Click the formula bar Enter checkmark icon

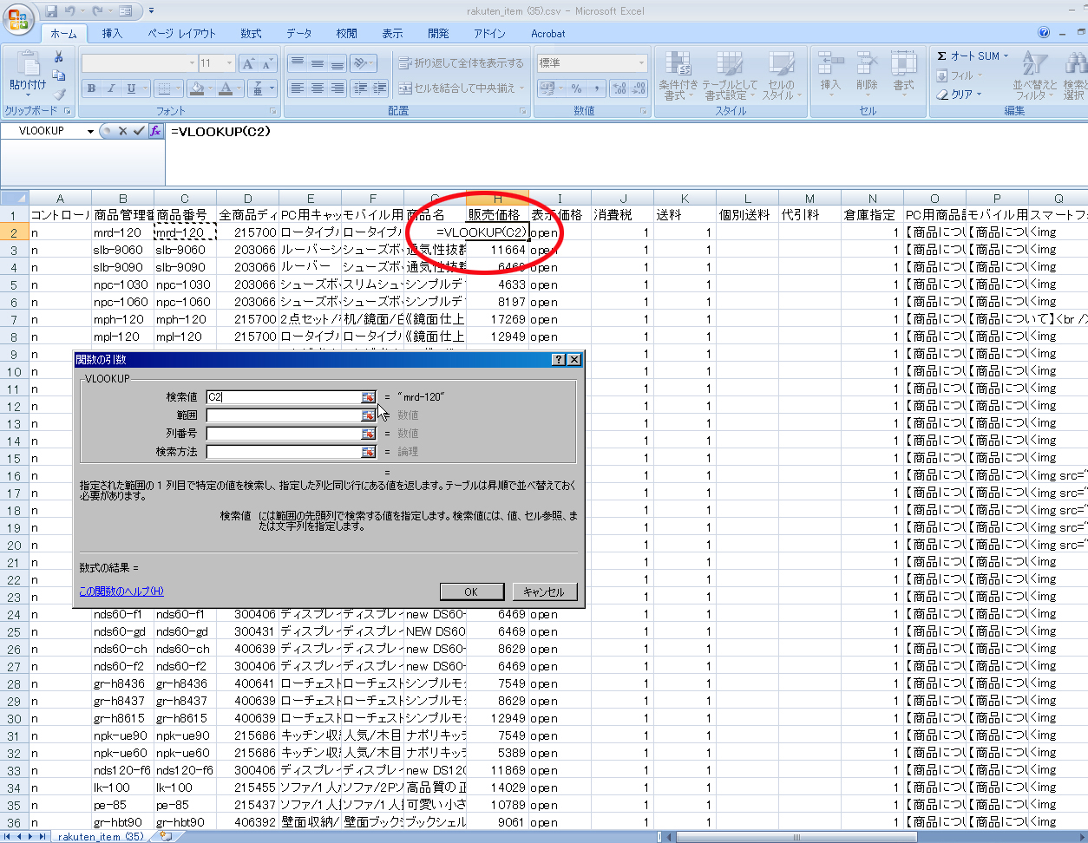(x=139, y=131)
